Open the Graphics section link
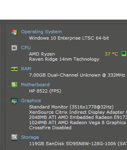127x150 pixels. click(x=31, y=101)
